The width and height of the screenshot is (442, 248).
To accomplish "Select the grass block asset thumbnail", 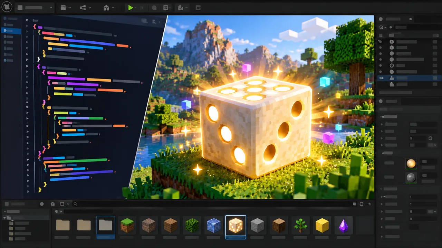I will (127, 226).
